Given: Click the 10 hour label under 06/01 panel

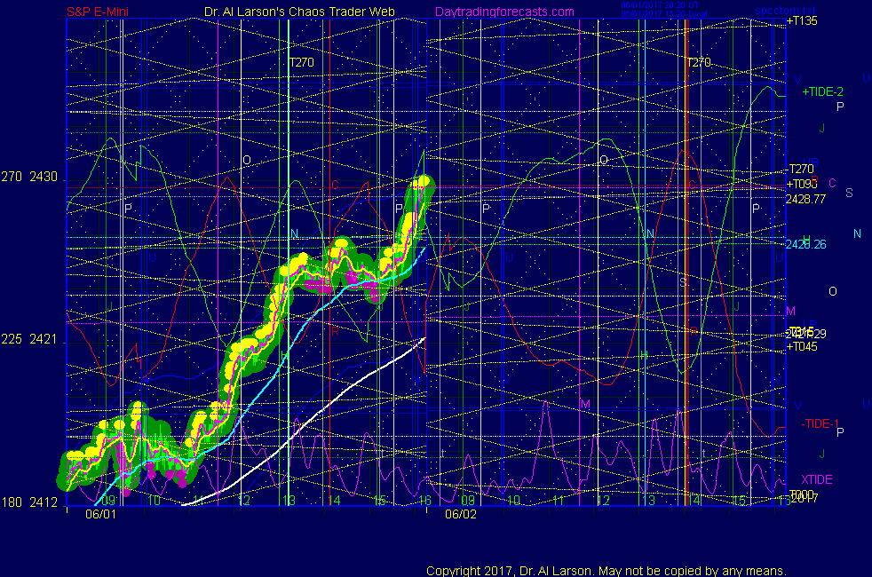Looking at the screenshot, I should click(154, 501).
